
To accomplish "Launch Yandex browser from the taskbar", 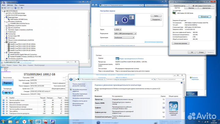I will 24,122.
